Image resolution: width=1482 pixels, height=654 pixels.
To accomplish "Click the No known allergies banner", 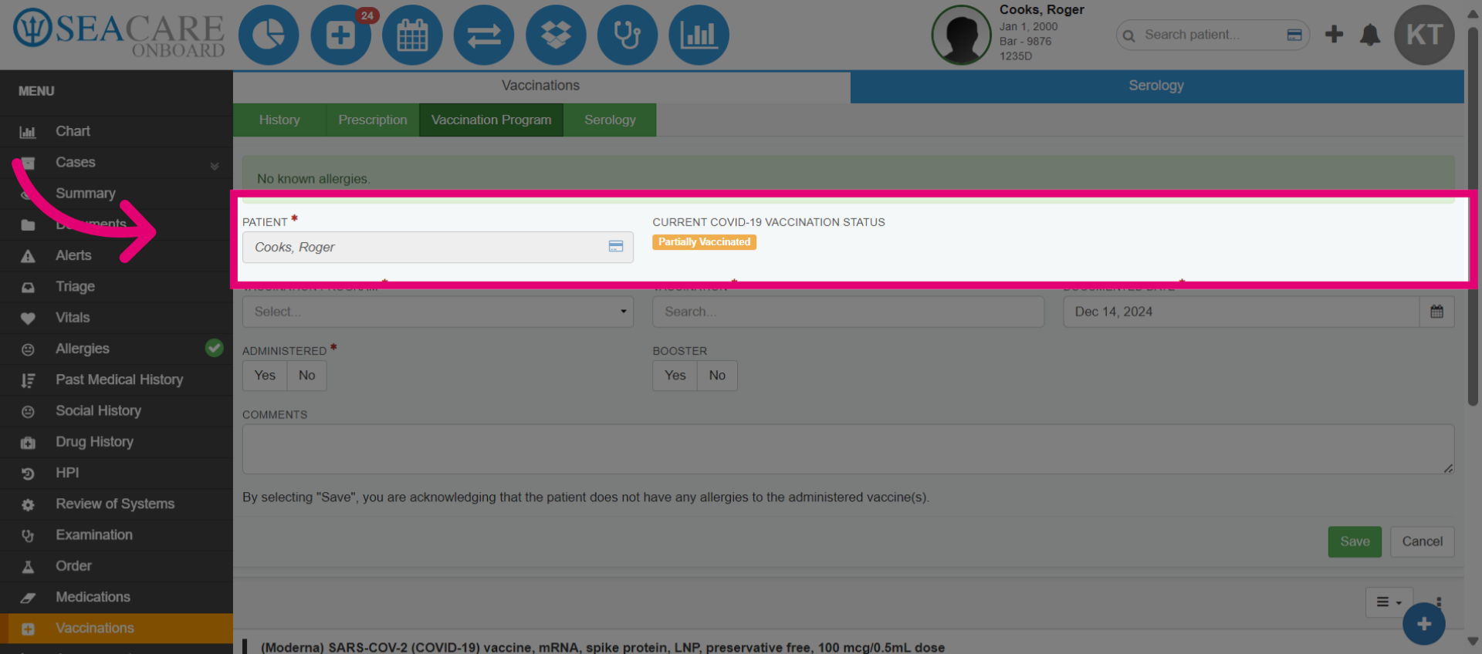I will (x=848, y=178).
